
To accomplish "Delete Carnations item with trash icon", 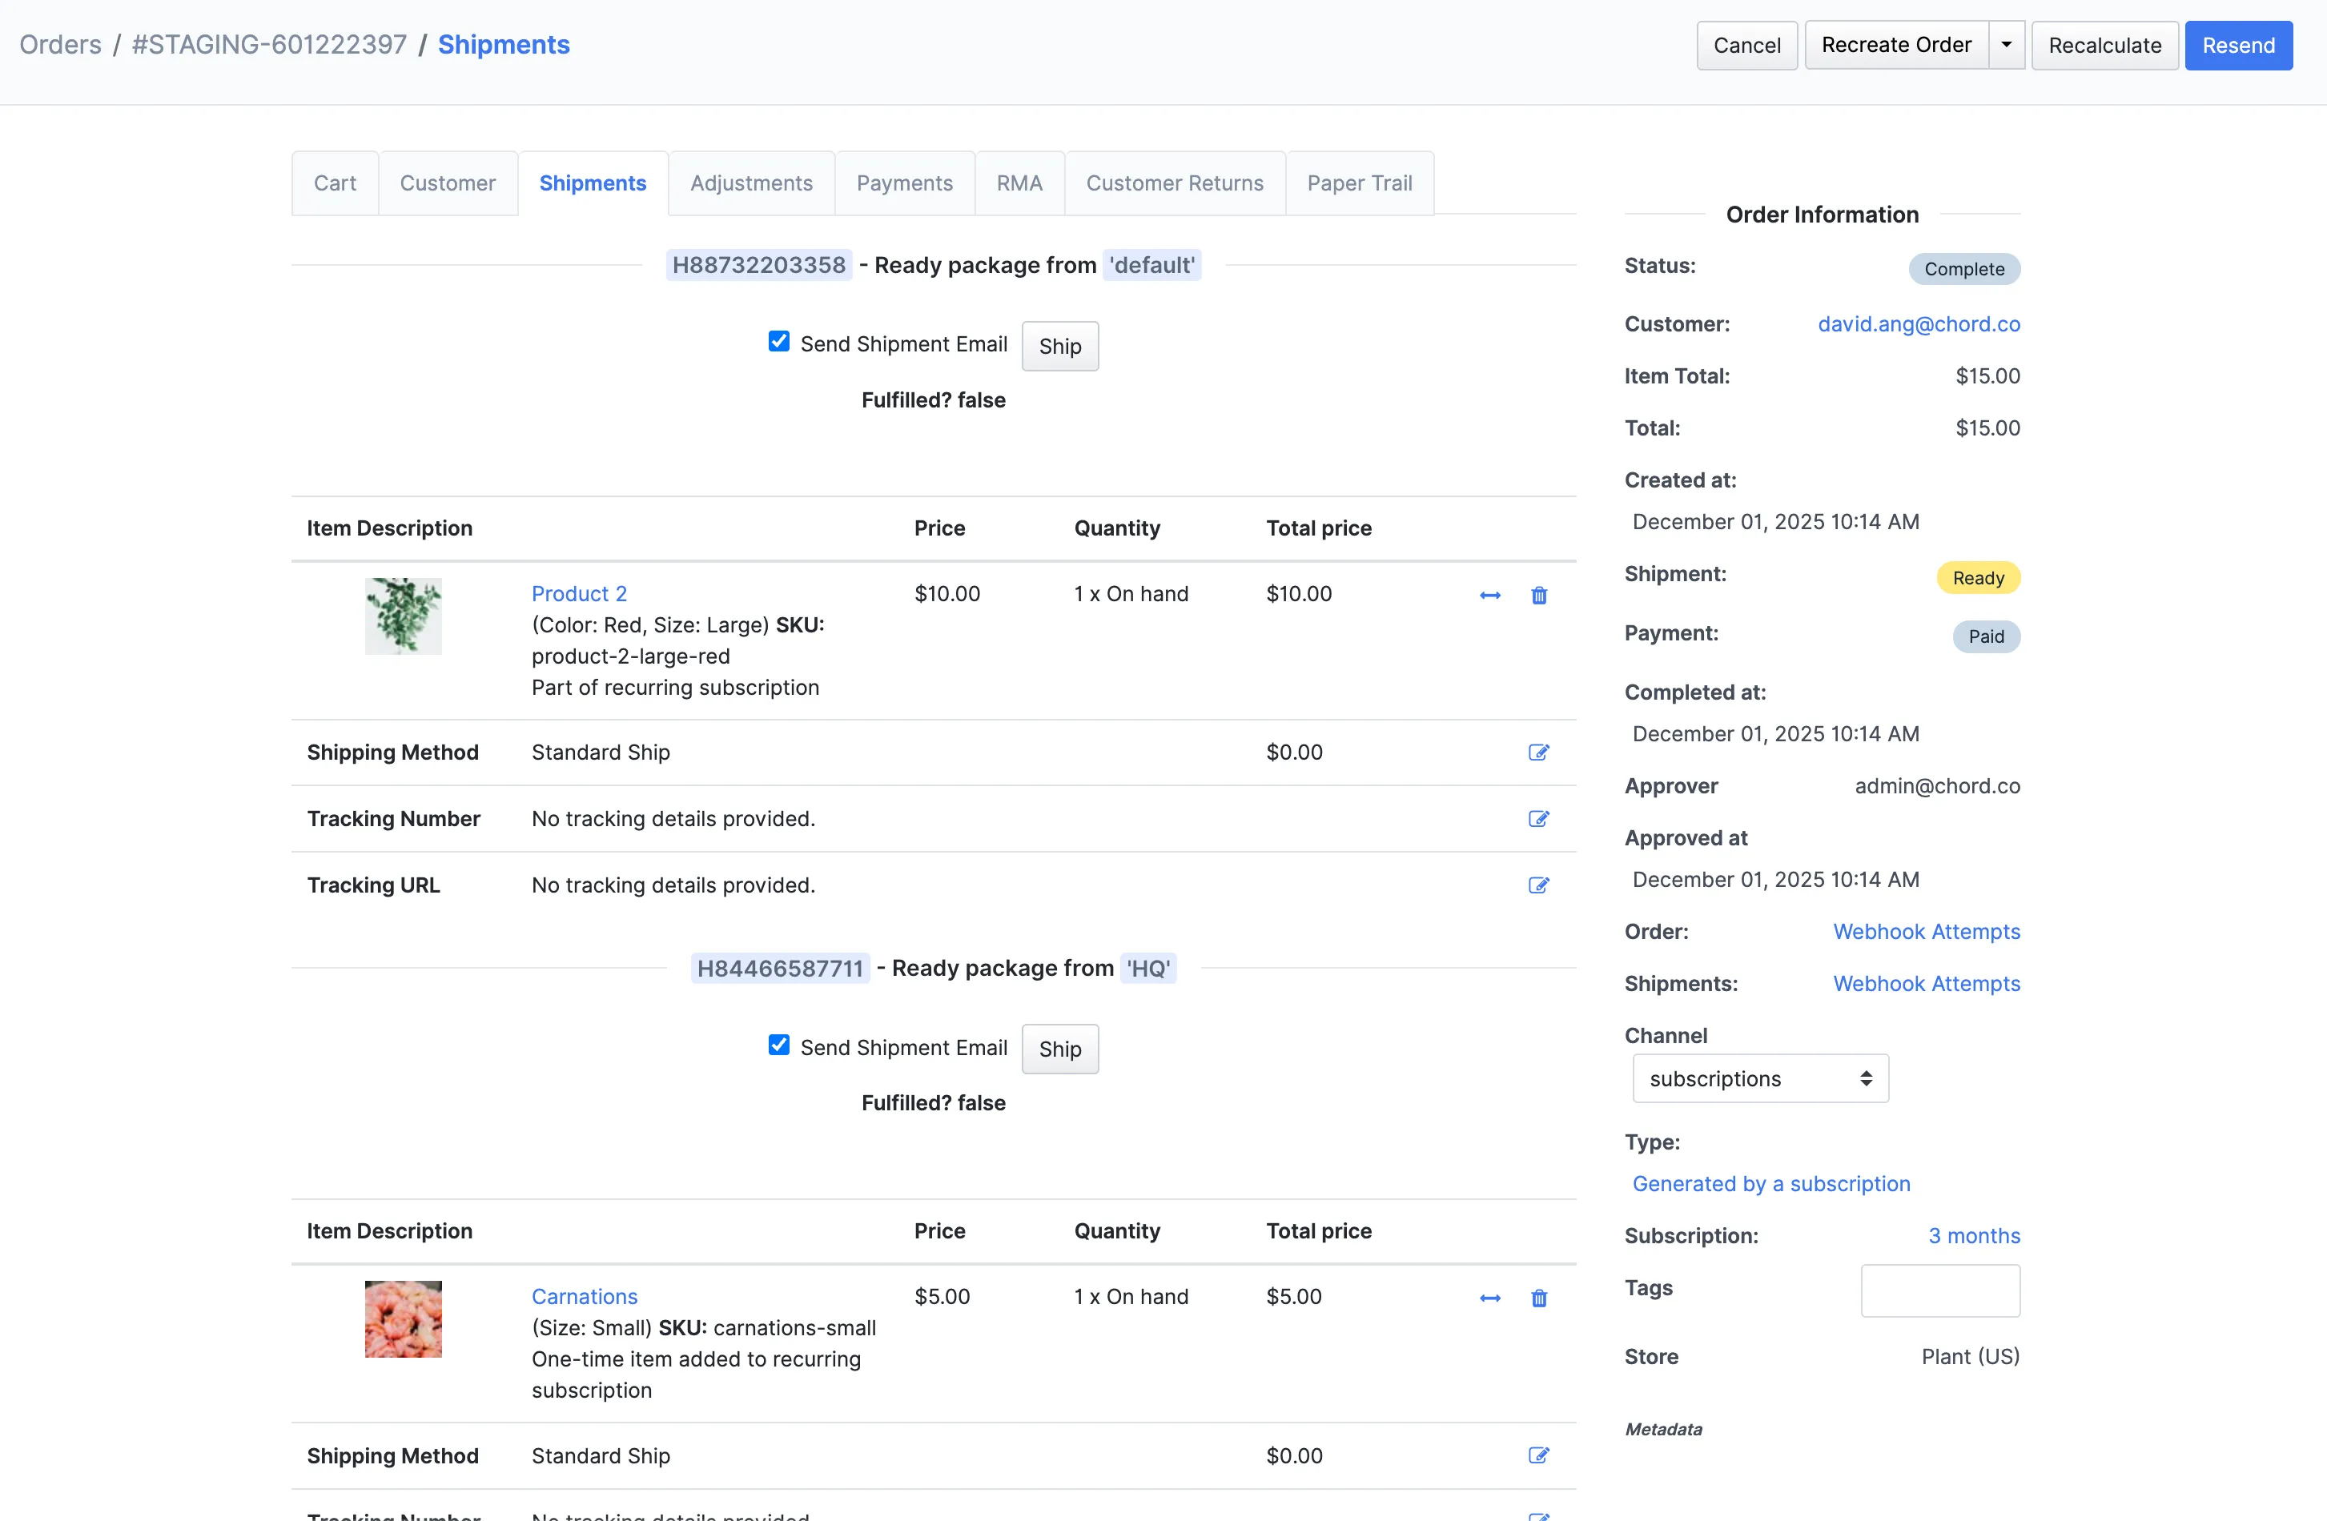I will [1539, 1298].
